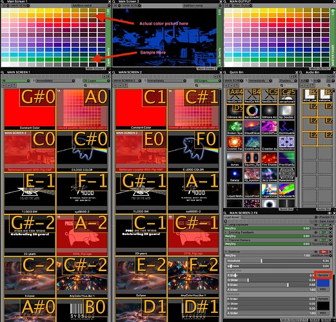Open Immediately transition dropdown in MAIN SCREEN 1 bin
Image resolution: width=336 pixels, height=322 pixels.
55,80
